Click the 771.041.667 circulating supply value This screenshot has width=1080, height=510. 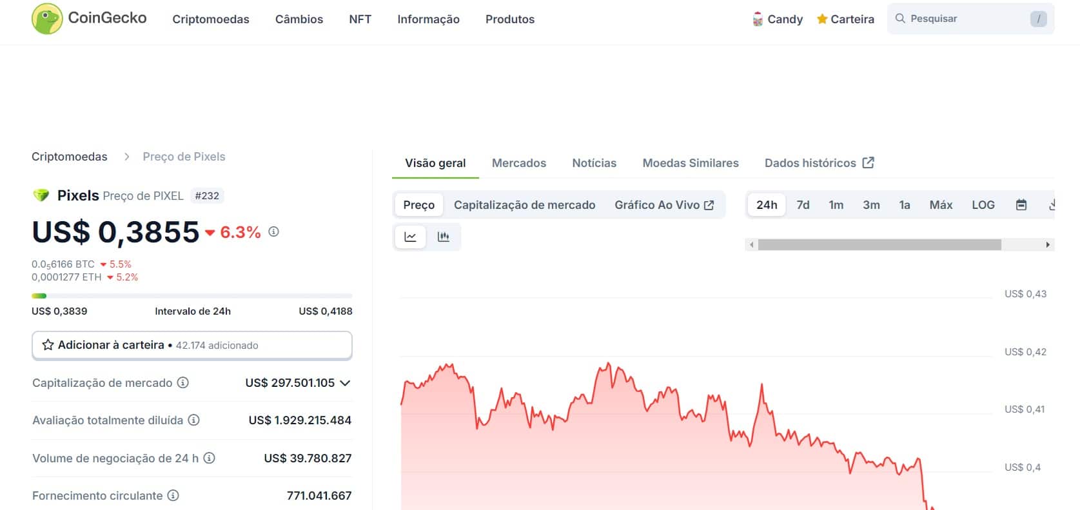click(319, 496)
